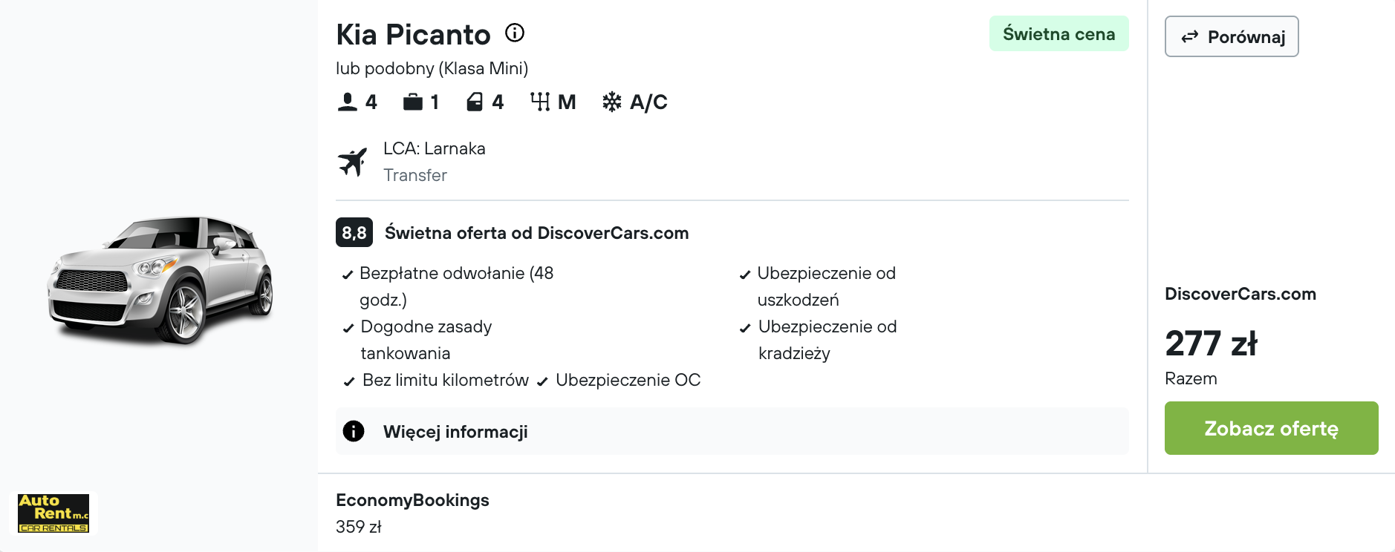Select the lub podobny (Klasa Mini) text
1395x552 pixels.
coord(432,68)
